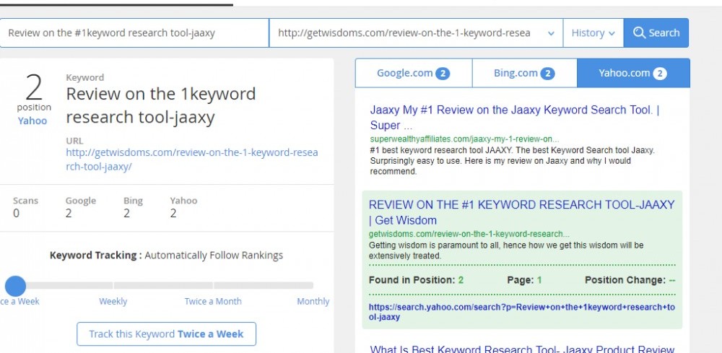
Task: Select the Yahoo.com tab
Action: click(633, 73)
